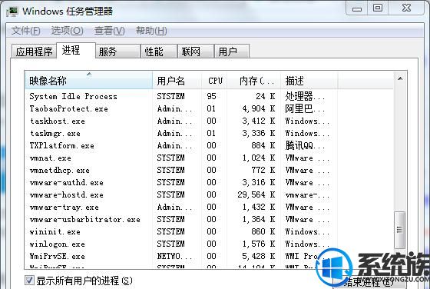
Task: Sort by 内存 column header
Action: pos(254,81)
